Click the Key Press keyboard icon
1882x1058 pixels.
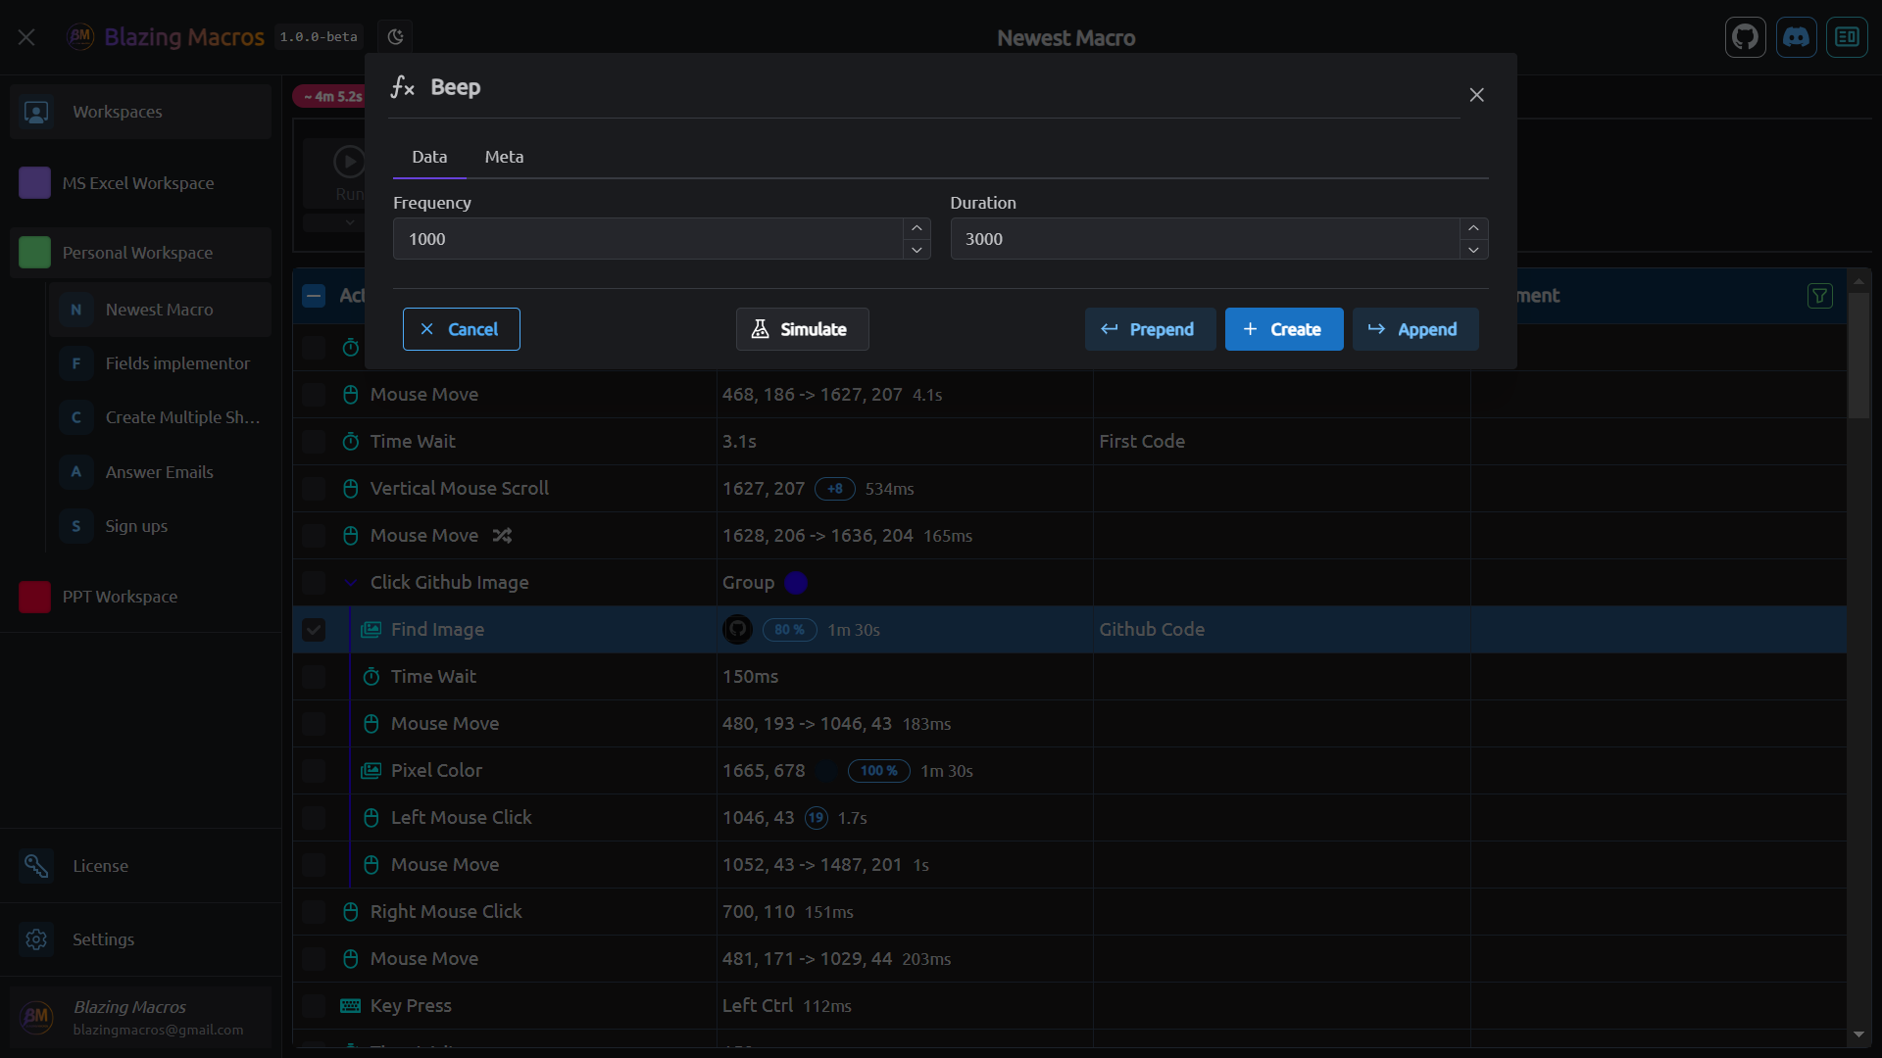click(350, 1006)
